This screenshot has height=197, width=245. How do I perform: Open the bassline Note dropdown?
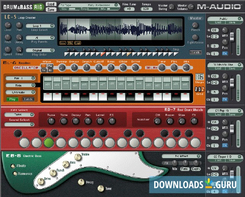pos(21,85)
